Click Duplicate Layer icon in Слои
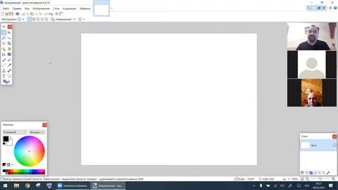338x190 pixels. (x=311, y=173)
